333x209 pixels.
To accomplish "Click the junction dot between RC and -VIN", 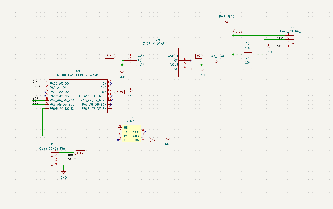I will [x=122, y=65].
